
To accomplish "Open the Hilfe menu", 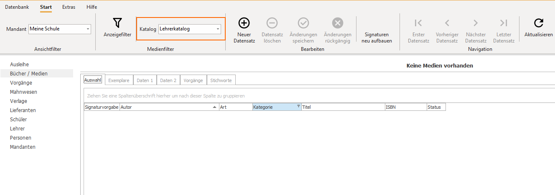I will point(92,7).
